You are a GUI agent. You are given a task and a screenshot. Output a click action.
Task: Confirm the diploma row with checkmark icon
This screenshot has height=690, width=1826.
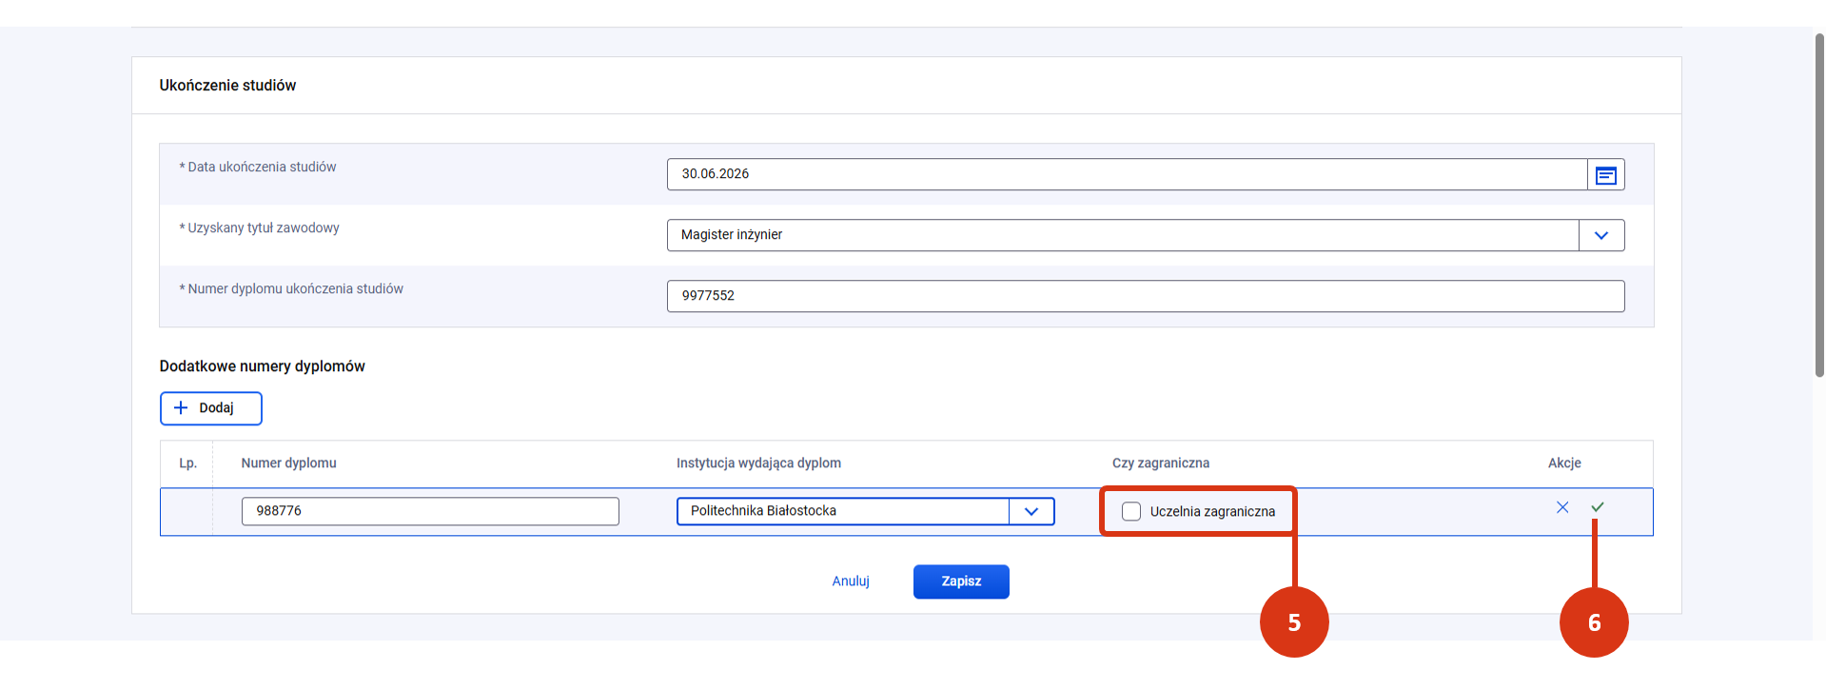click(x=1598, y=507)
